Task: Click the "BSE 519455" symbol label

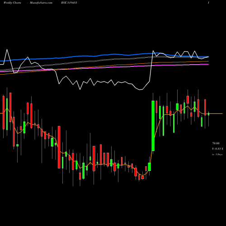Action: [69, 3]
